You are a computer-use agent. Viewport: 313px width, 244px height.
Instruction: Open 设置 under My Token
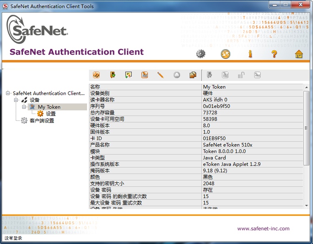(50, 114)
